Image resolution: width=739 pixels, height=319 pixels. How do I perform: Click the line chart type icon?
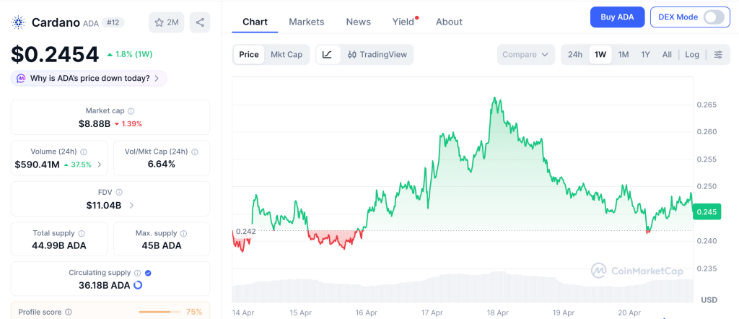tap(327, 54)
